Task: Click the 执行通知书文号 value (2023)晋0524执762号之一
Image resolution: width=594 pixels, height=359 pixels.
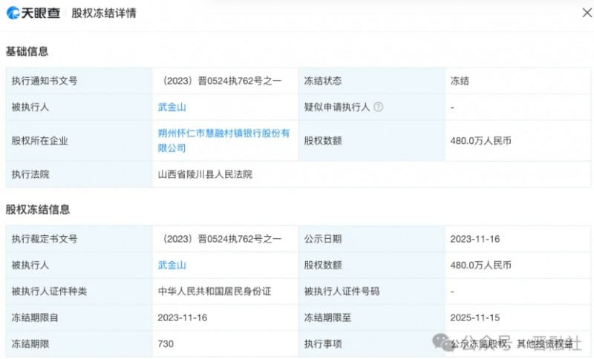Action: pyautogui.click(x=222, y=81)
